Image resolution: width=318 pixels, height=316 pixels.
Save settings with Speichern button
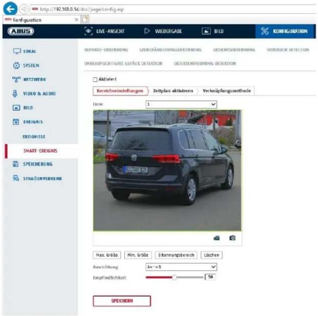[x=122, y=301]
